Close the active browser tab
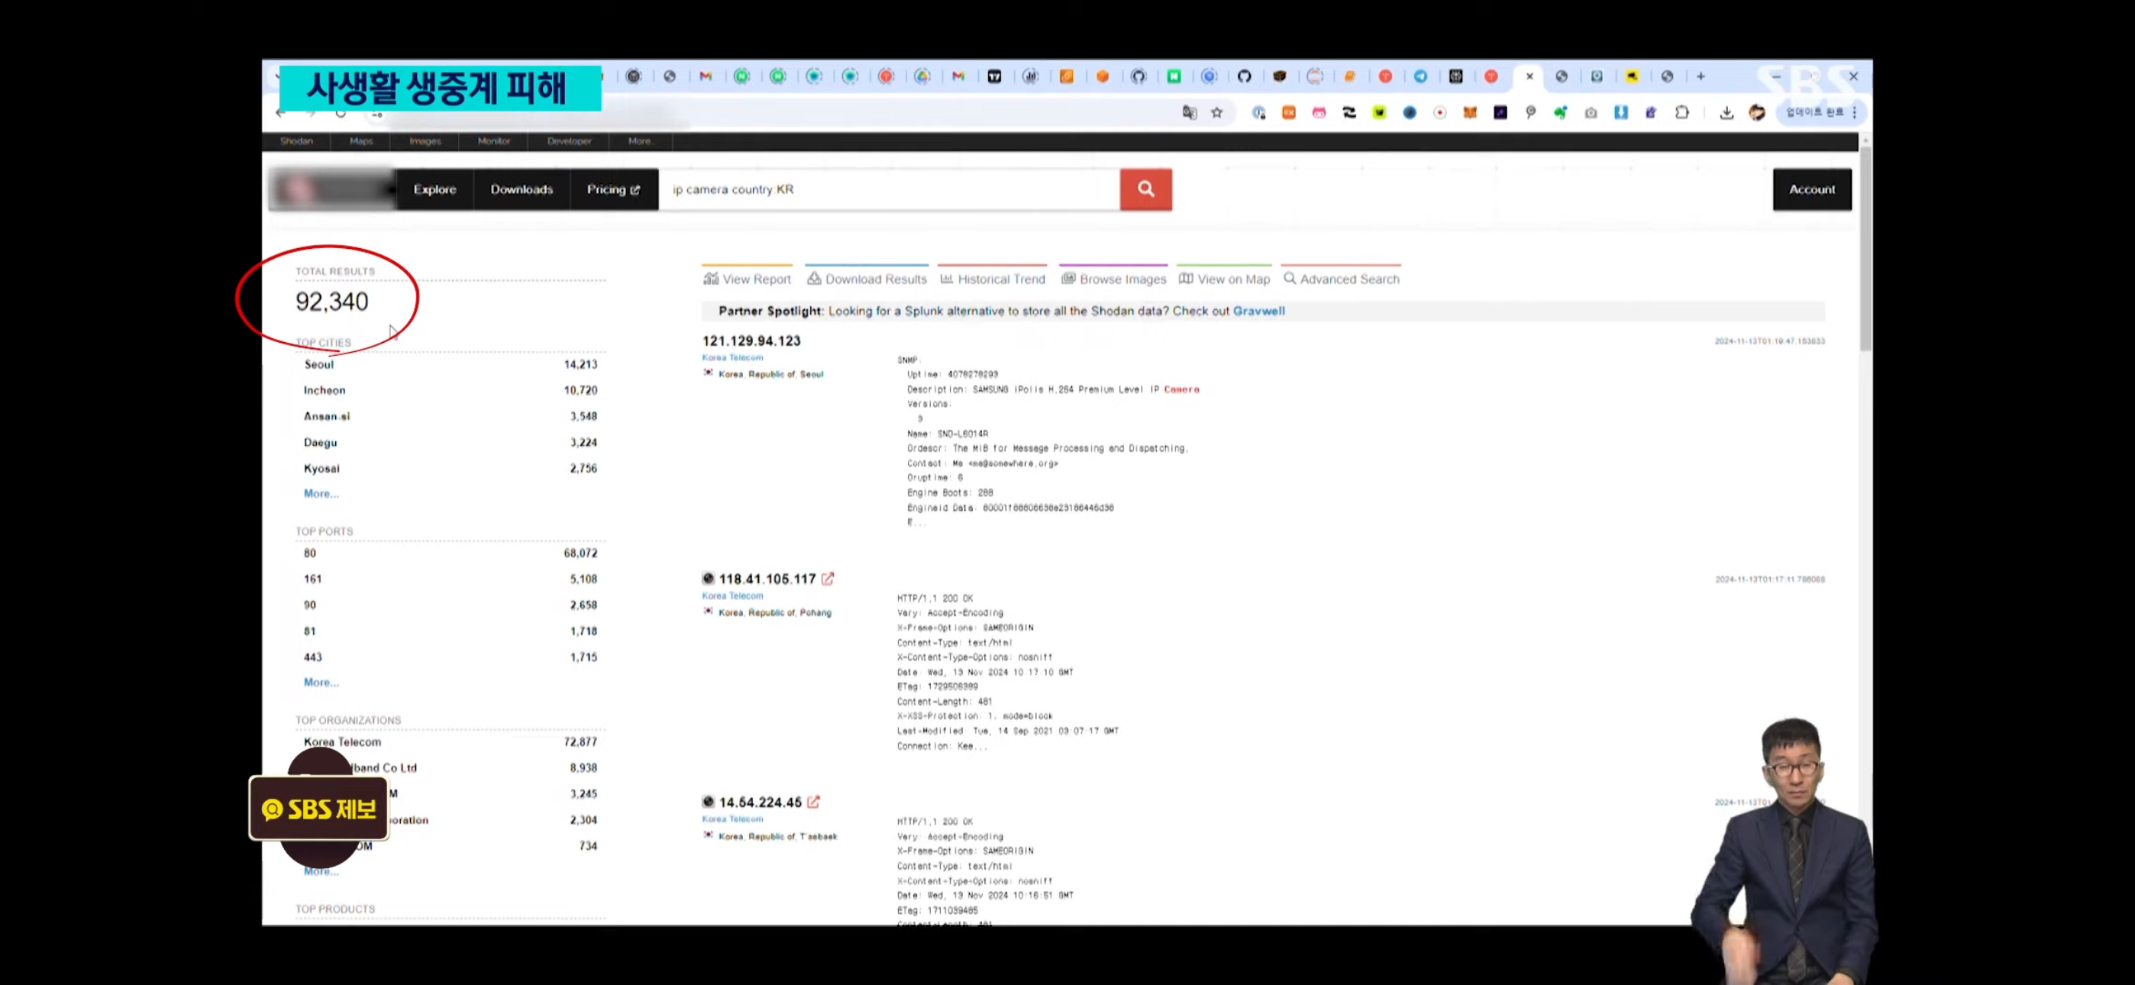Screen dimensions: 2135x985 point(1529,76)
